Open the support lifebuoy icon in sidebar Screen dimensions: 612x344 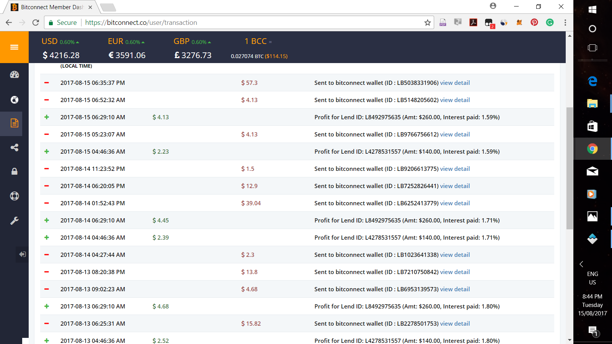tap(14, 196)
